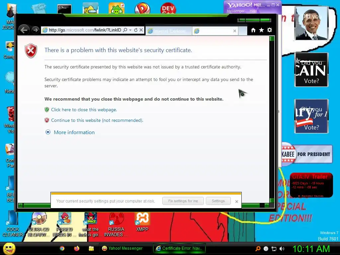Open a new tab with the blank tab button
This screenshot has height=255, width=340.
243,31
